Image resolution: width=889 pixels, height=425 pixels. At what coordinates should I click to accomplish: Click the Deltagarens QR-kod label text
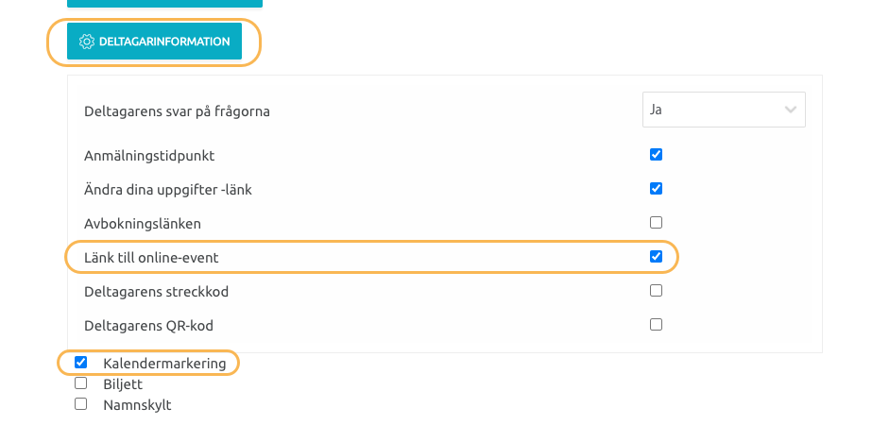(148, 326)
